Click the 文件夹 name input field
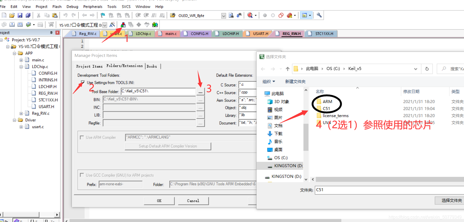464x222 pixels. pos(389,190)
